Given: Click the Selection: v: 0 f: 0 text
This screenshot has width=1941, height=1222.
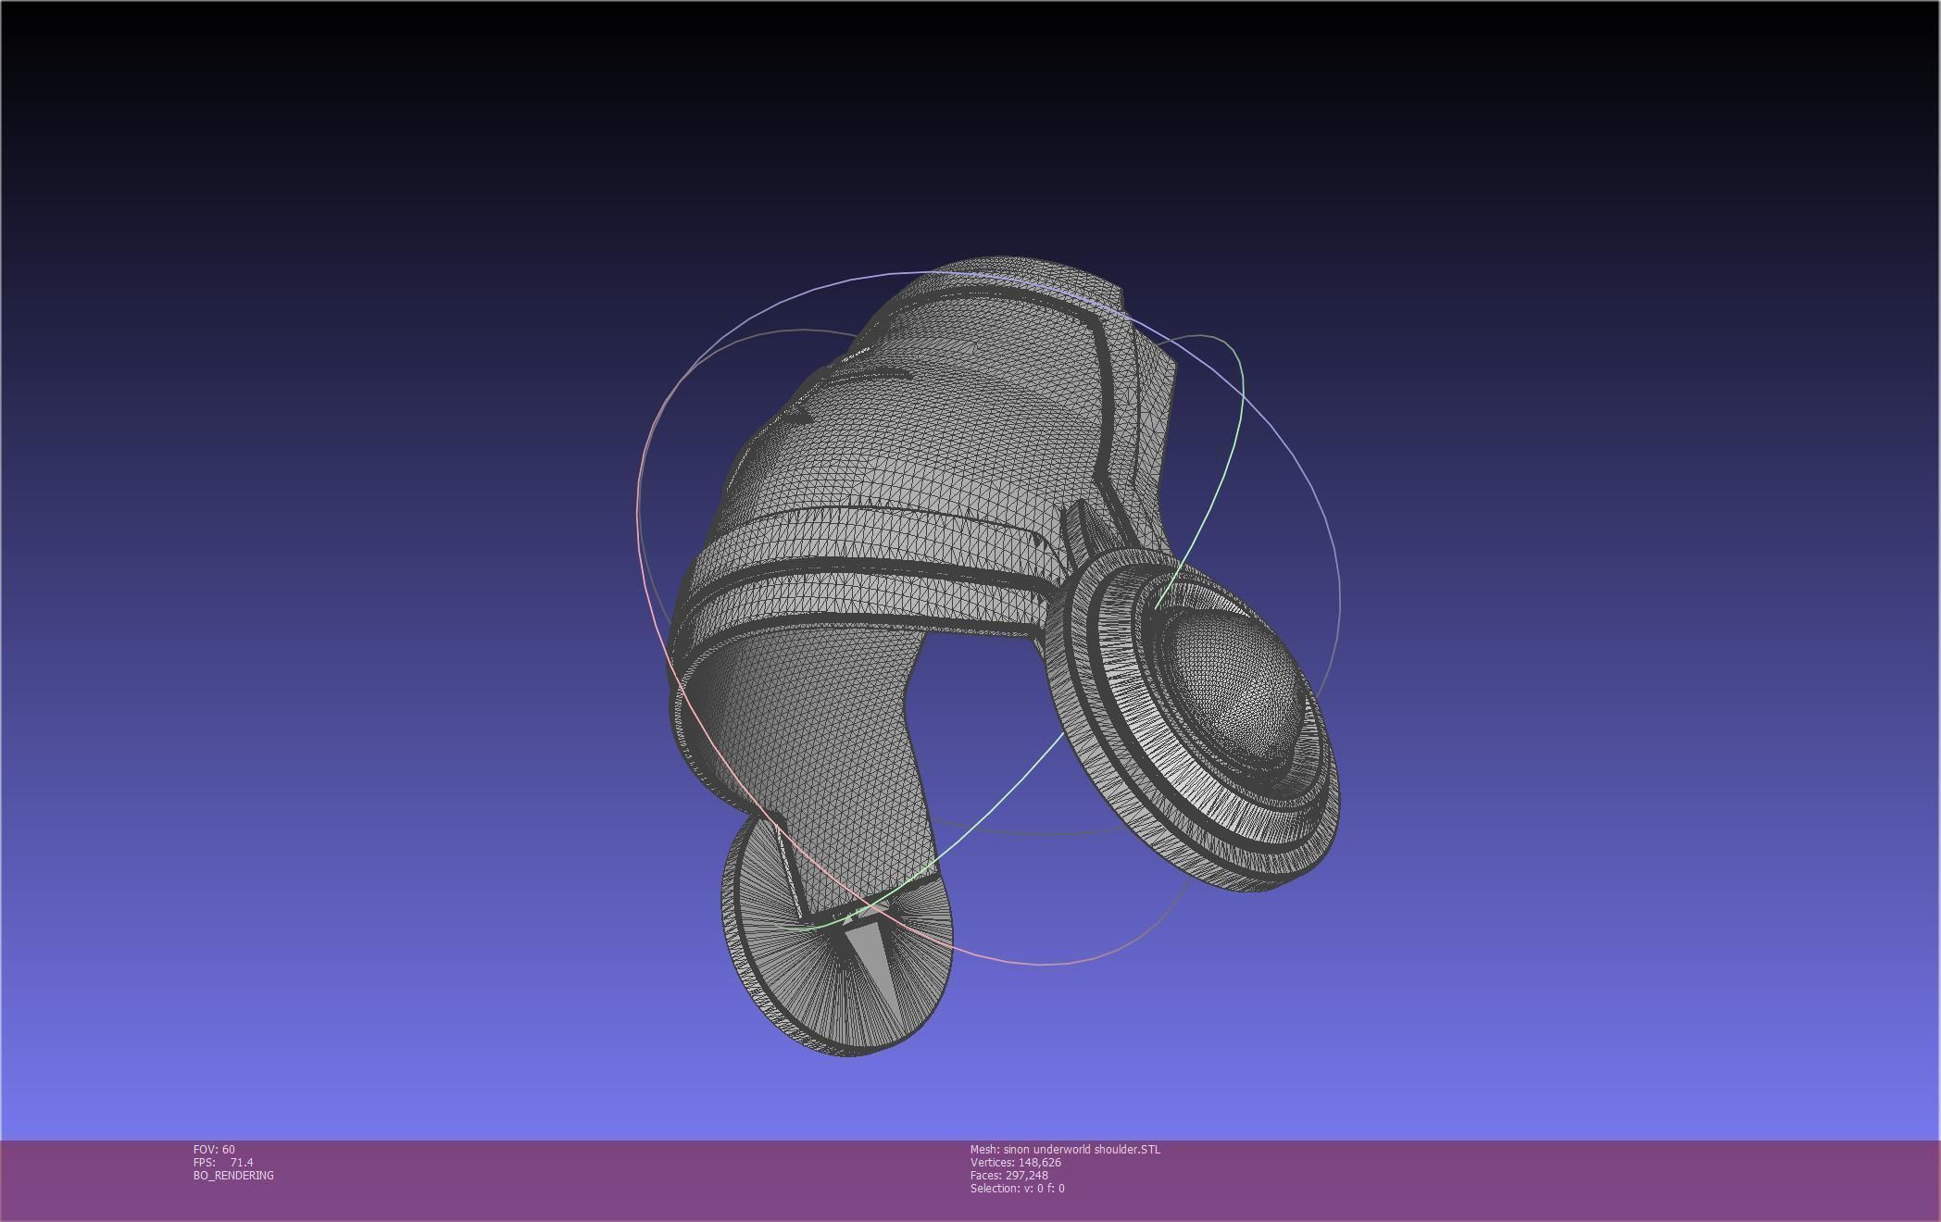Looking at the screenshot, I should coord(1018,1188).
